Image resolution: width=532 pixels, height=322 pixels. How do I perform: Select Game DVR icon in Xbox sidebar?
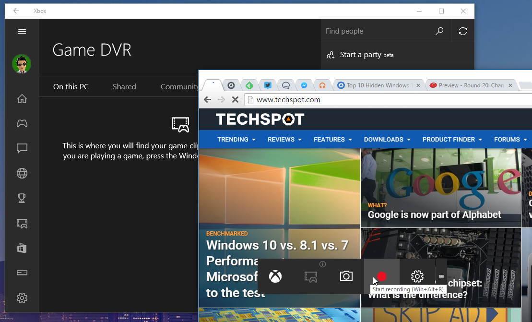(22, 224)
